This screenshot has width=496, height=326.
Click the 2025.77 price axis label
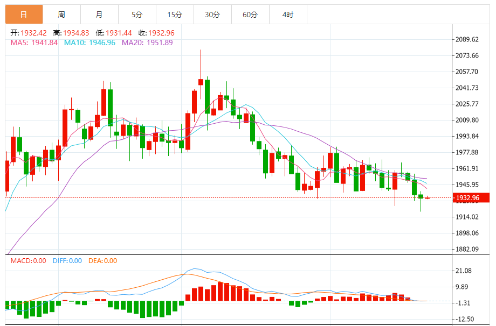467,104
